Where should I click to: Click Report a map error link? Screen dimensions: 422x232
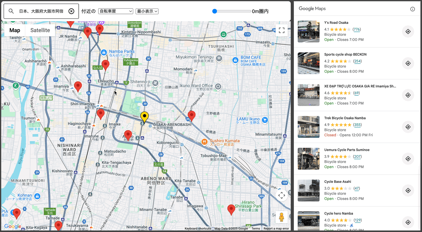(x=276, y=229)
